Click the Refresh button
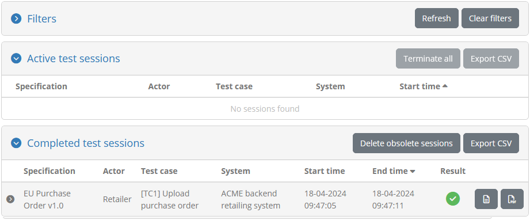The image size is (530, 220). 436,18
